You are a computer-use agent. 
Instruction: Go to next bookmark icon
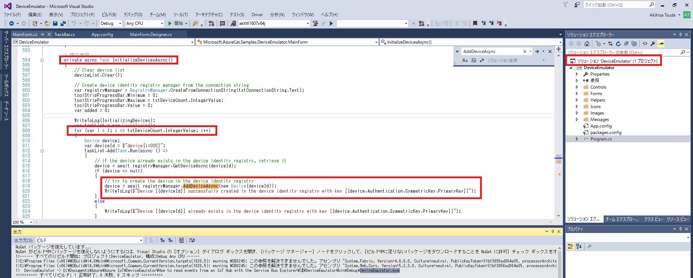tap(491, 23)
